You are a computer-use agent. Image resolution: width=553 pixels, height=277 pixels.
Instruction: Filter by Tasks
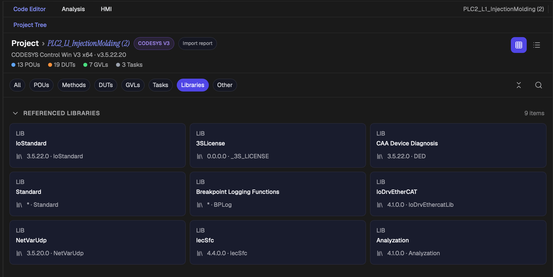pyautogui.click(x=160, y=85)
